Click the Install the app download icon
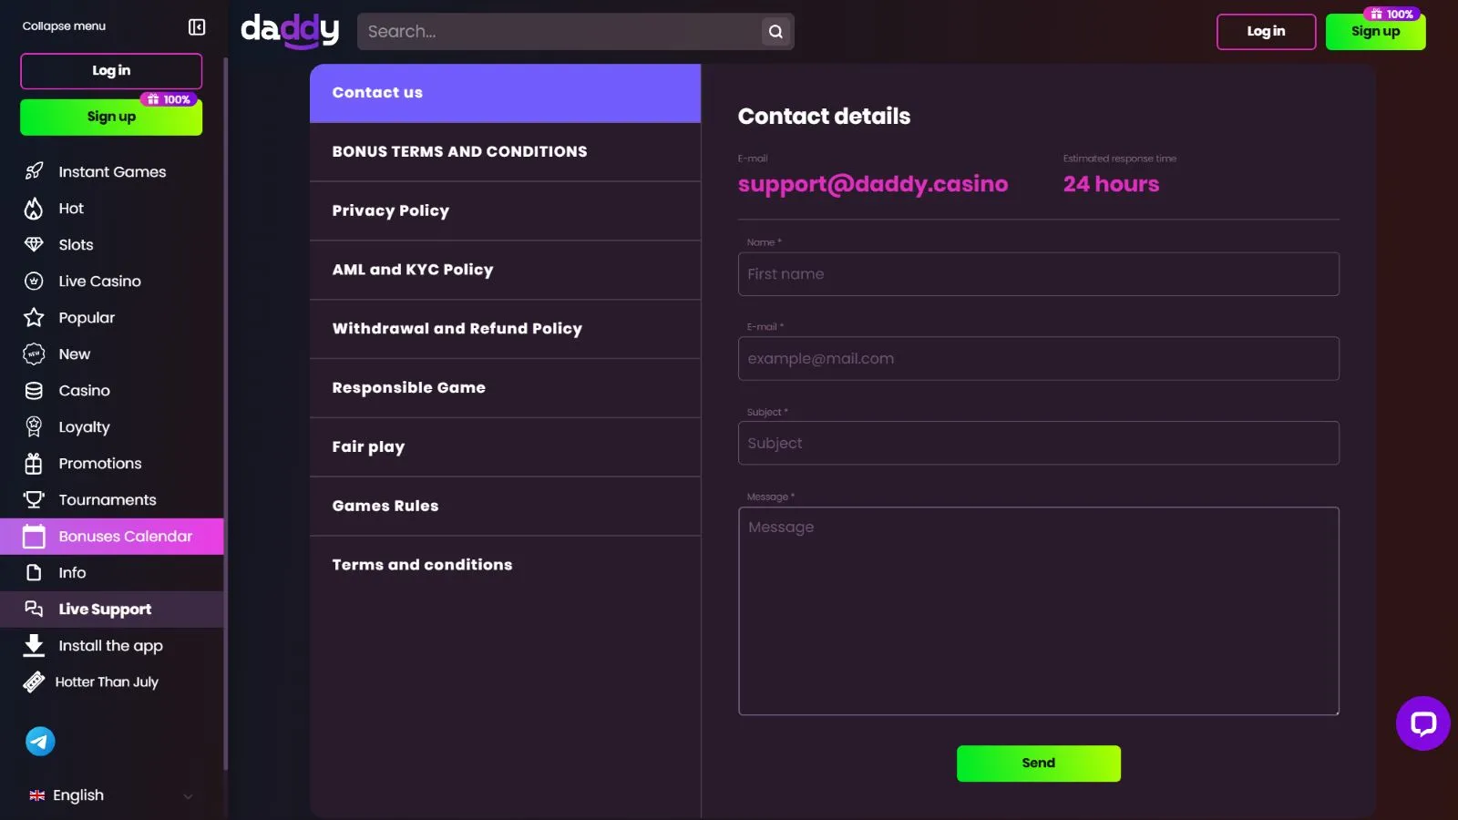Viewport: 1458px width, 820px height. tap(34, 645)
